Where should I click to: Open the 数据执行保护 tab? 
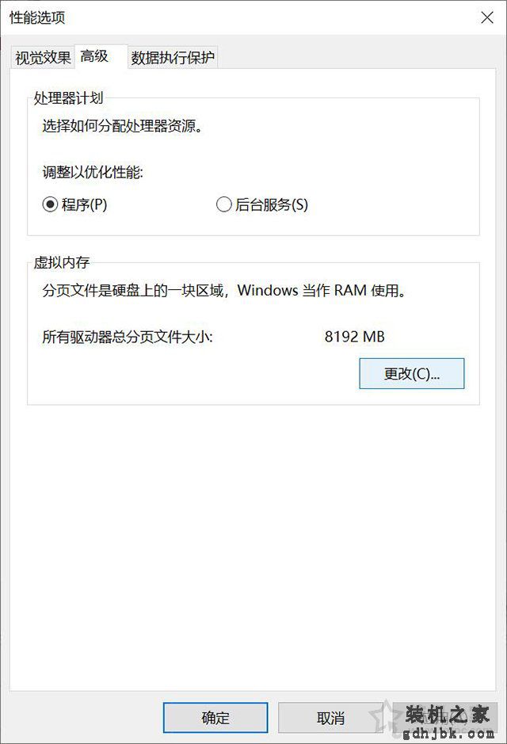pos(173,58)
